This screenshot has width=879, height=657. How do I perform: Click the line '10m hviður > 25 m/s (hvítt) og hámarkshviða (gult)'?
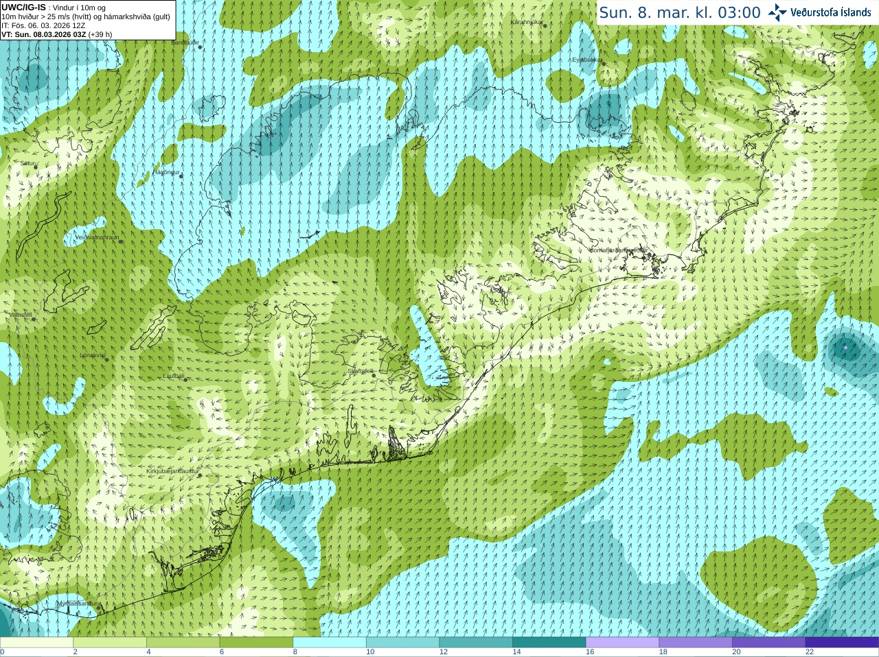click(86, 16)
